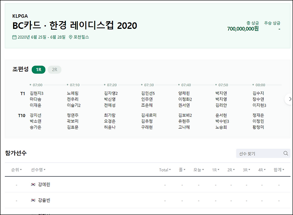
Task: Click player name 박지연
Action: pyautogui.click(x=221, y=93)
